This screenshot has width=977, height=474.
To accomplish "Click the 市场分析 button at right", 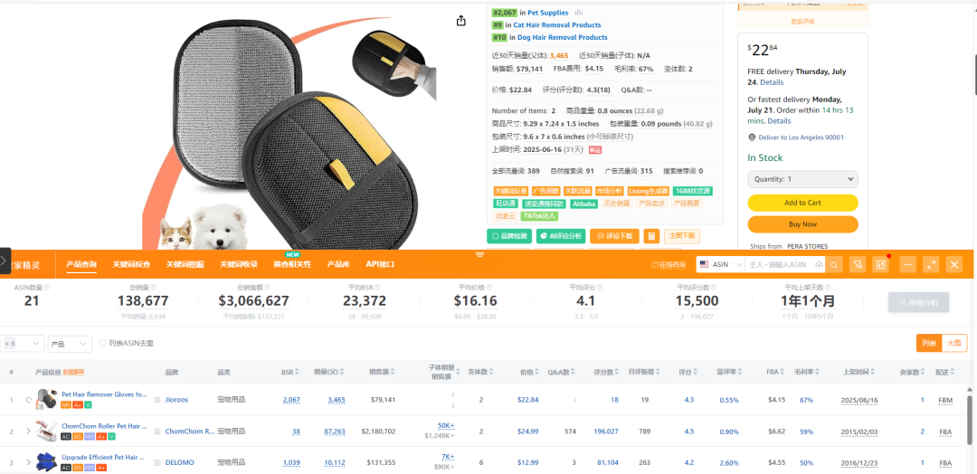I will coord(918,303).
